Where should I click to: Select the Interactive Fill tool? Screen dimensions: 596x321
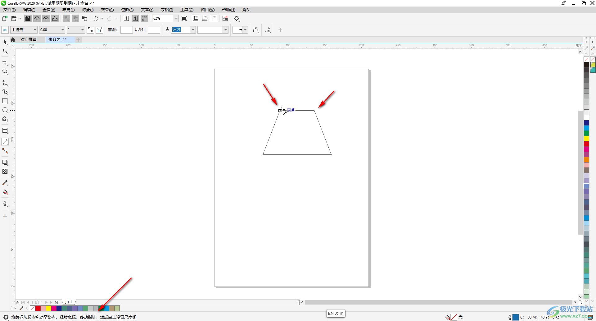pyautogui.click(x=5, y=192)
